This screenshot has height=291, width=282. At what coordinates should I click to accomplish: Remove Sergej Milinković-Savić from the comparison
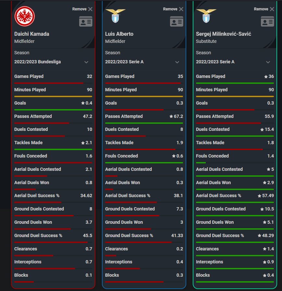click(264, 9)
